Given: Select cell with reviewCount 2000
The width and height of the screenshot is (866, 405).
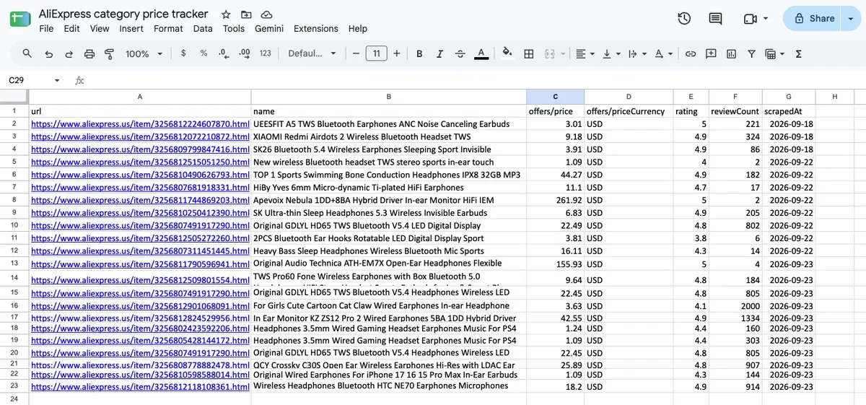Looking at the screenshot, I should click(735, 305).
